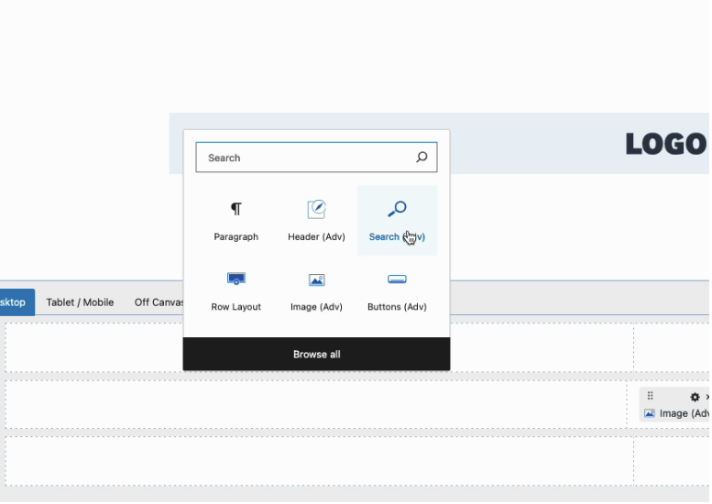Insert a Row Layout block
Screen dimensions: 712x504
[x=236, y=290]
